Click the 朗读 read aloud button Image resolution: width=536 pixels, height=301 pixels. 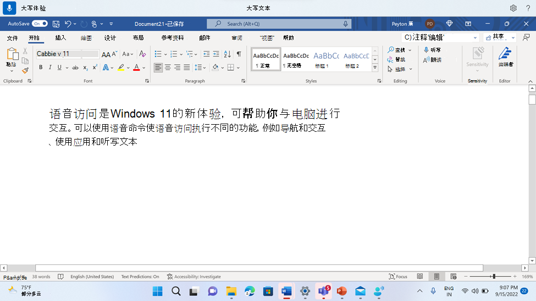click(x=432, y=60)
